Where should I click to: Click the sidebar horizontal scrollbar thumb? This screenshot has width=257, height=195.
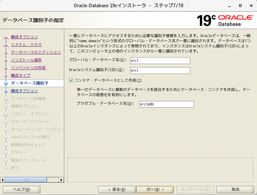[26, 180]
